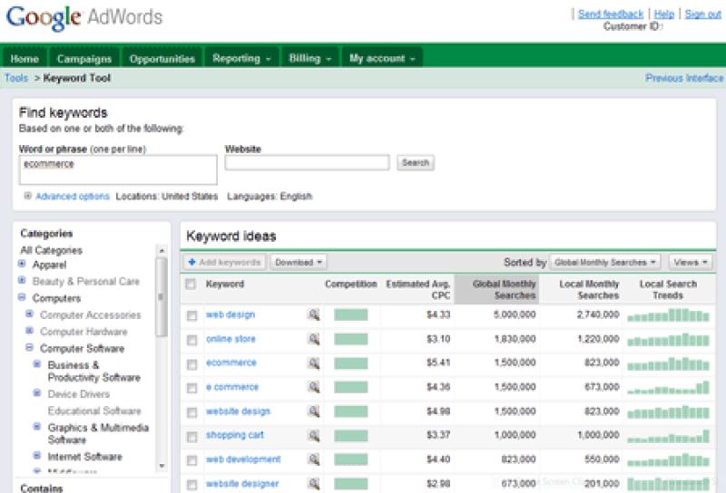
Task: Click competition bar for web design
Action: [x=350, y=315]
